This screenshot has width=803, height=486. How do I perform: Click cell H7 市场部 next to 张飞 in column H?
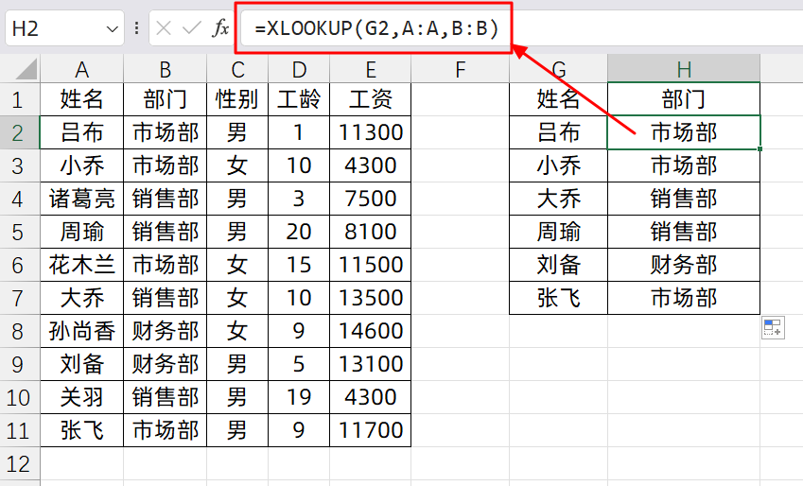[x=684, y=298]
